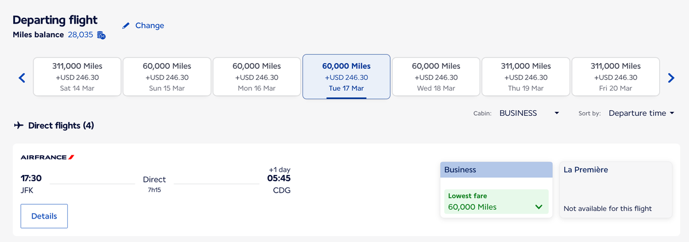Screen dimensions: 689x242
Task: Expand the Lowest fare green chevron
Action: click(x=538, y=207)
